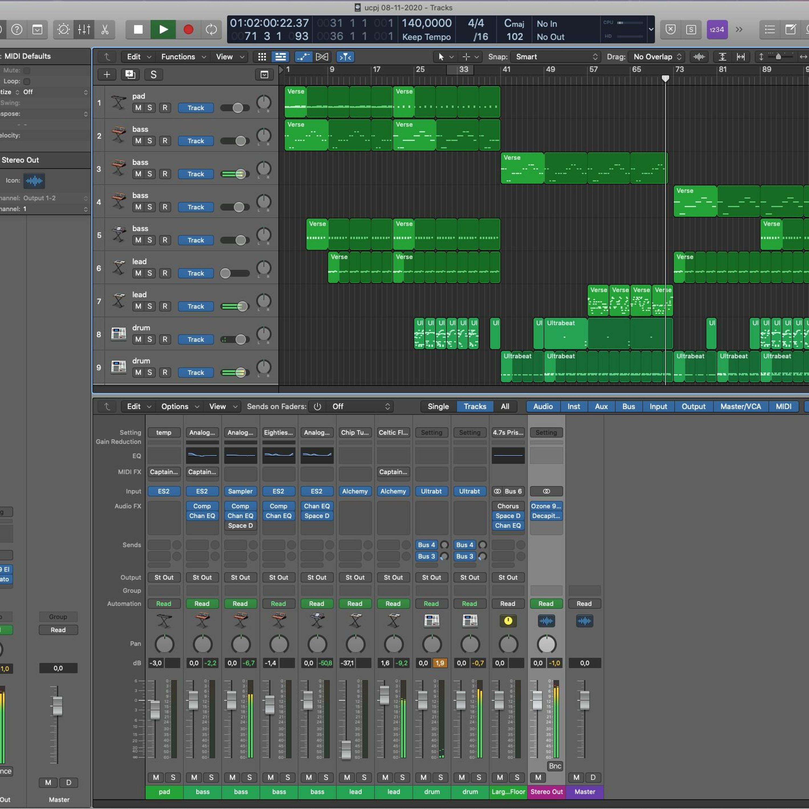The height and width of the screenshot is (809, 809).
Task: Open the Mixer from control bar
Action: tap(84, 29)
